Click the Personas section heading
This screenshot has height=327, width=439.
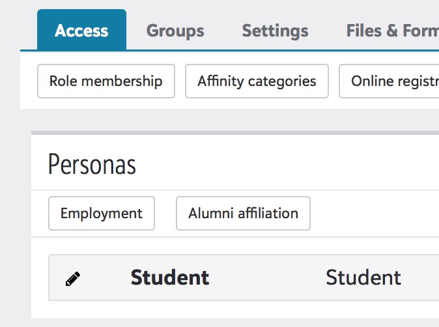pyautogui.click(x=92, y=164)
